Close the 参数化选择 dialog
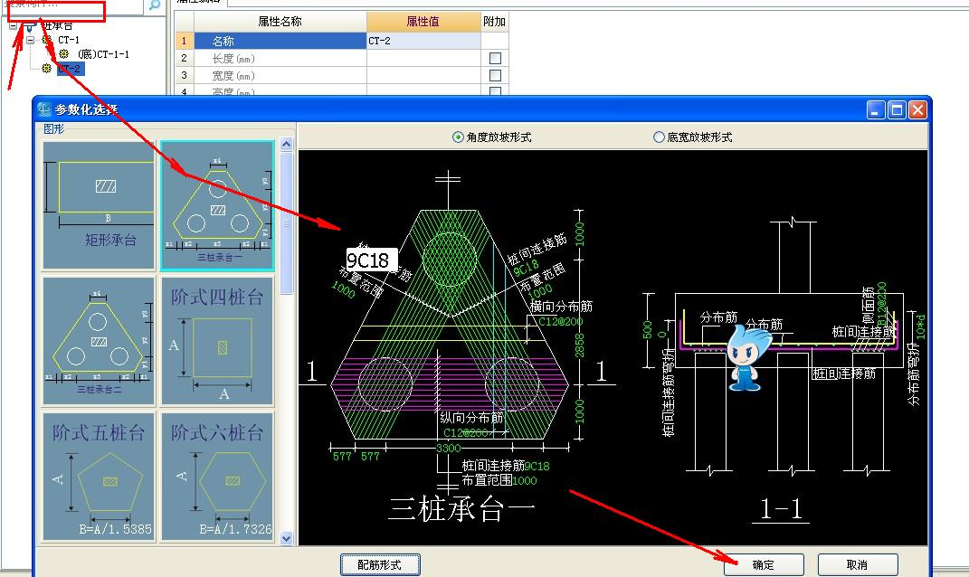969x577 pixels. pos(917,110)
